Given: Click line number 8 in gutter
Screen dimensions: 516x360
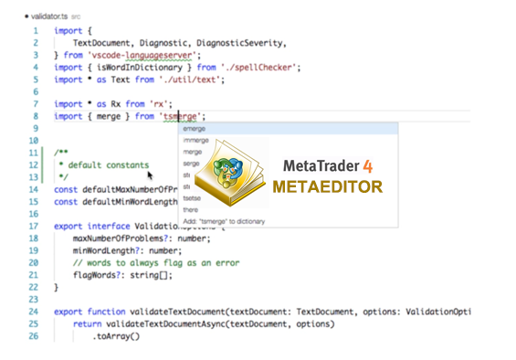Looking at the screenshot, I should coord(36,116).
